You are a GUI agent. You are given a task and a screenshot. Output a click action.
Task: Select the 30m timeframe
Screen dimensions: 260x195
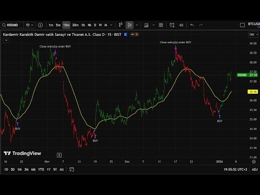pos(75,25)
